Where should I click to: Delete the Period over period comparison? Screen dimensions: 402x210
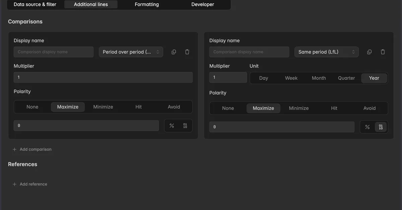[x=187, y=52]
